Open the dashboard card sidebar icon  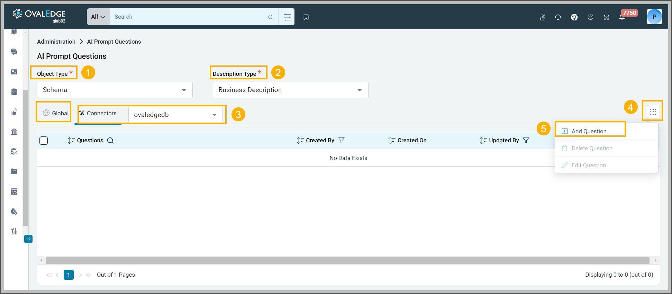pyautogui.click(x=14, y=72)
